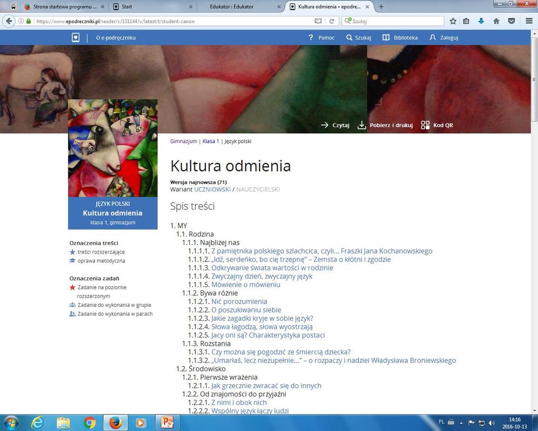
Task: Open Szukaj search in blue header
Action: tap(358, 37)
